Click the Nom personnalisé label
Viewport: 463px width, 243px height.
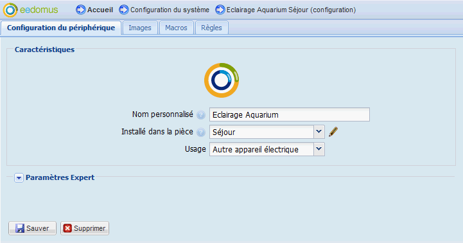click(162, 114)
